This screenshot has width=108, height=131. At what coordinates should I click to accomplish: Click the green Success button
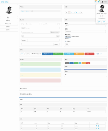tap(58, 54)
